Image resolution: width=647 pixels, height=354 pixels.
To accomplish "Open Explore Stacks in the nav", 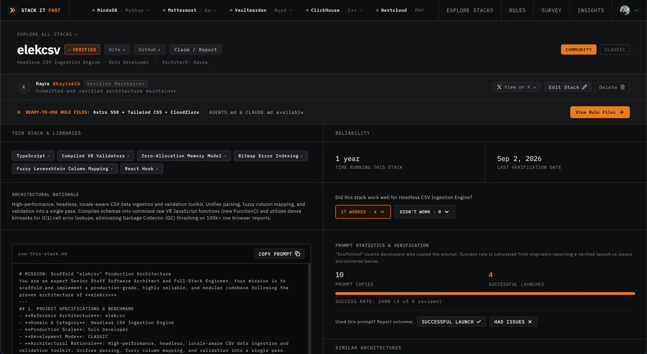I will click(x=469, y=11).
